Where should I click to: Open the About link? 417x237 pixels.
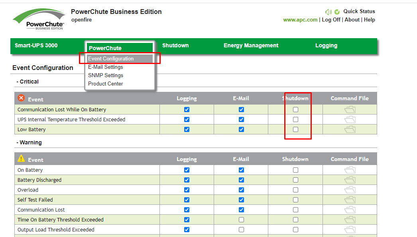[352, 19]
